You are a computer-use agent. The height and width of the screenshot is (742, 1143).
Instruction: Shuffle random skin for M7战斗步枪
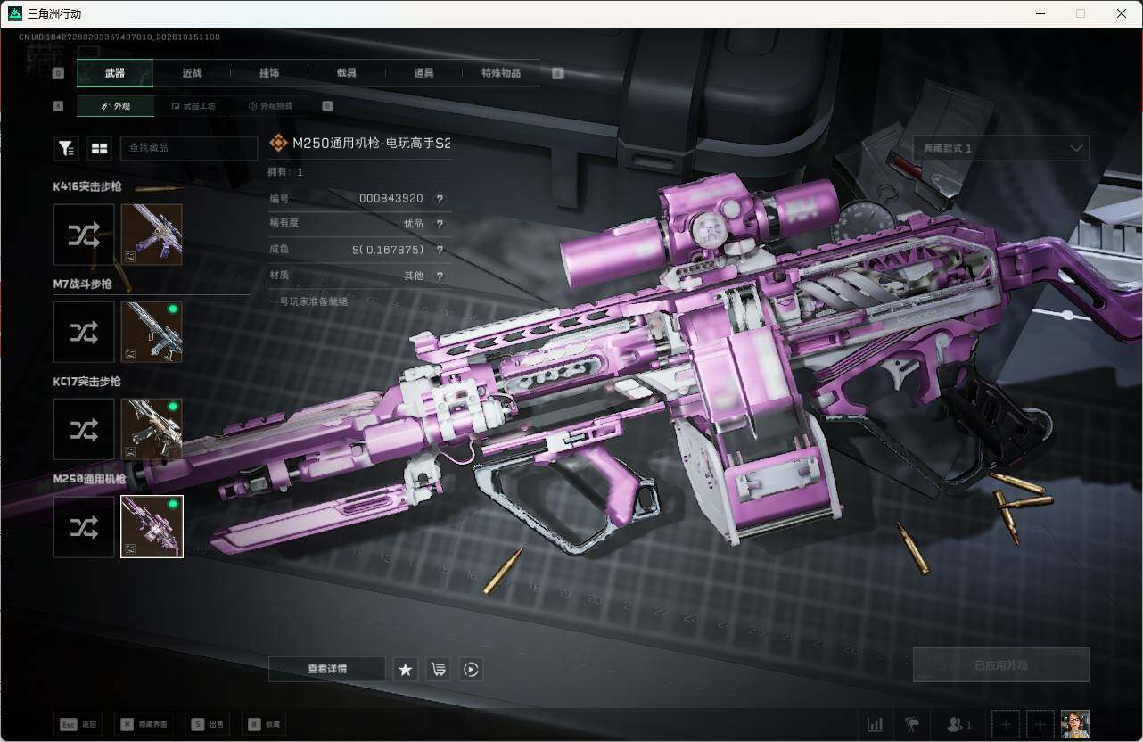[84, 332]
